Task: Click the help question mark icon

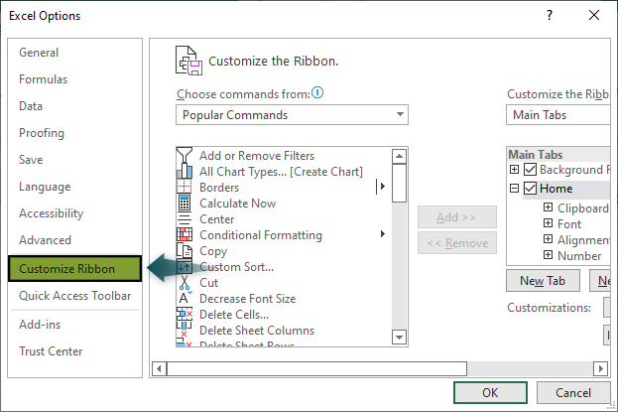Action: coord(550,15)
